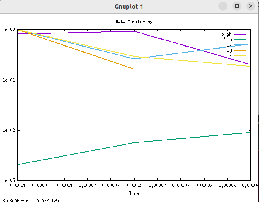Toggle visibility of the h curve label

(230, 40)
